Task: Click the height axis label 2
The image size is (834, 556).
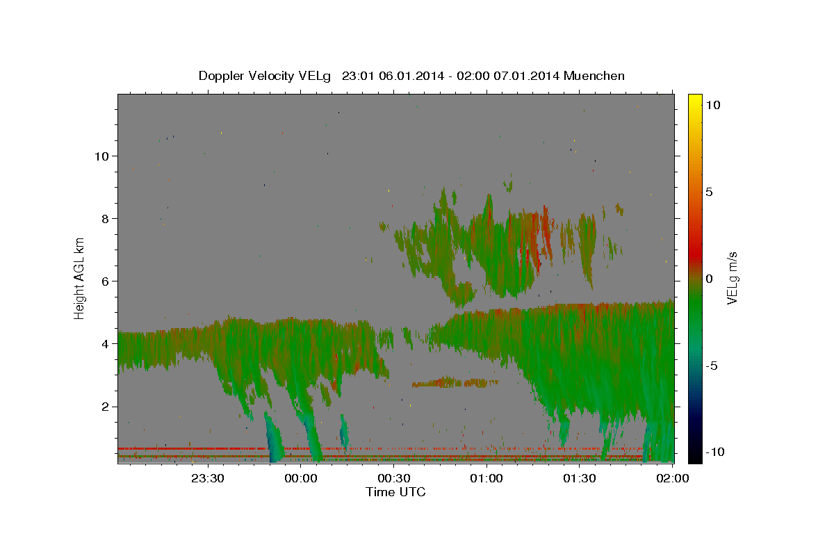Action: (x=104, y=406)
